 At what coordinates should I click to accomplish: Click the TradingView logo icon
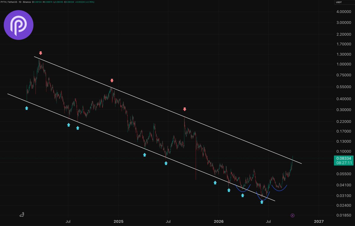pyautogui.click(x=22, y=215)
